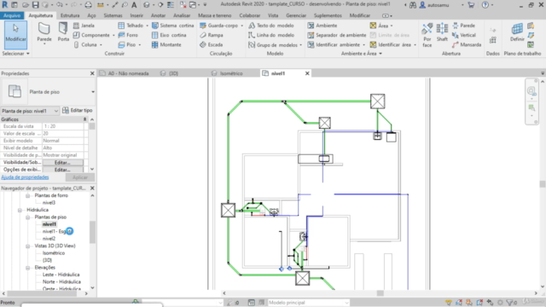Open nivel2 floor plan in project browser
This screenshot has height=307, width=546.
click(x=49, y=239)
